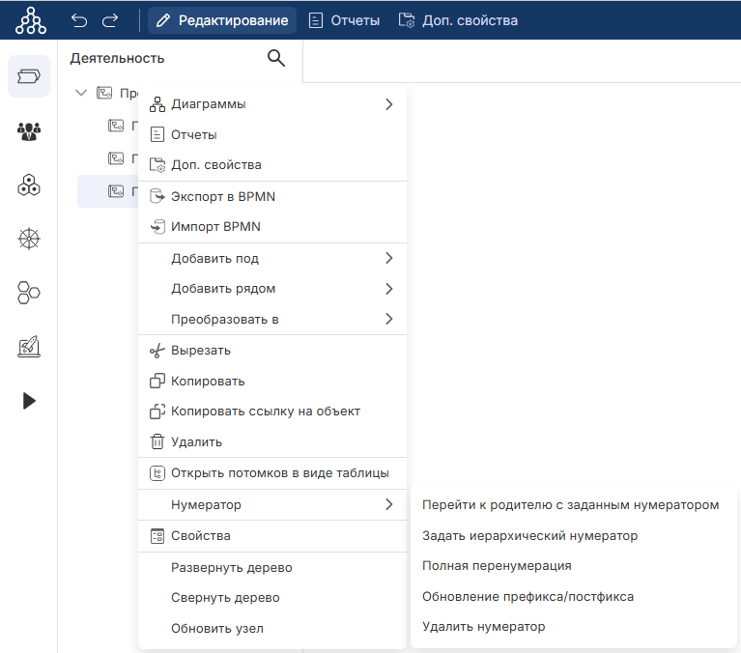Screen dimensions: 741x653
Task: Click the Доп. свойства toolbar button
Action: pos(458,20)
